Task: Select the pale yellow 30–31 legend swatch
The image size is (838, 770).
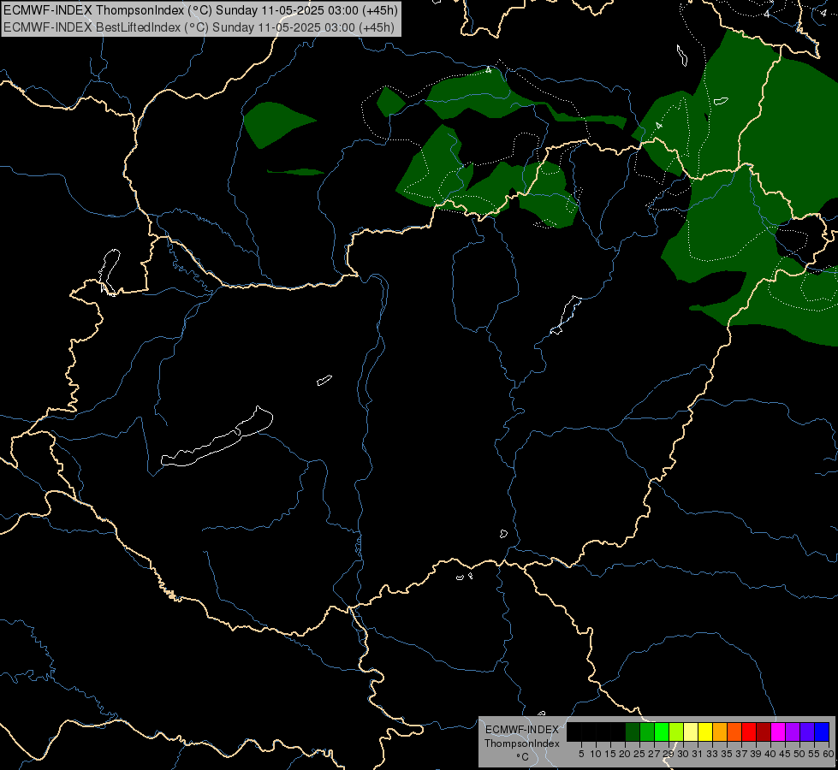Action: (691, 732)
